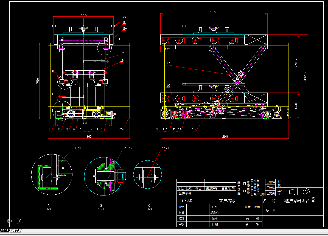Click the 设计 cell in the title block

tap(181, 207)
